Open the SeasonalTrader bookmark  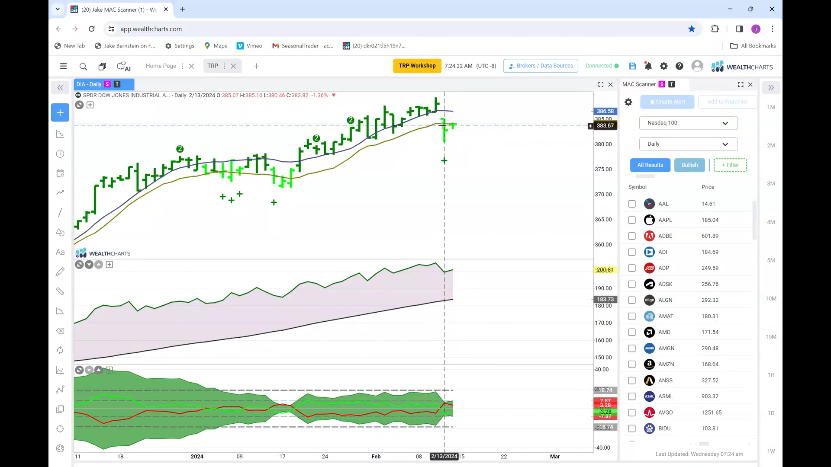tap(303, 46)
